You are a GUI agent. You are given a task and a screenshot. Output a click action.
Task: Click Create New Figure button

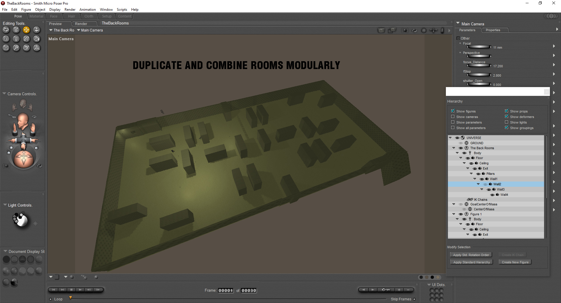click(515, 262)
